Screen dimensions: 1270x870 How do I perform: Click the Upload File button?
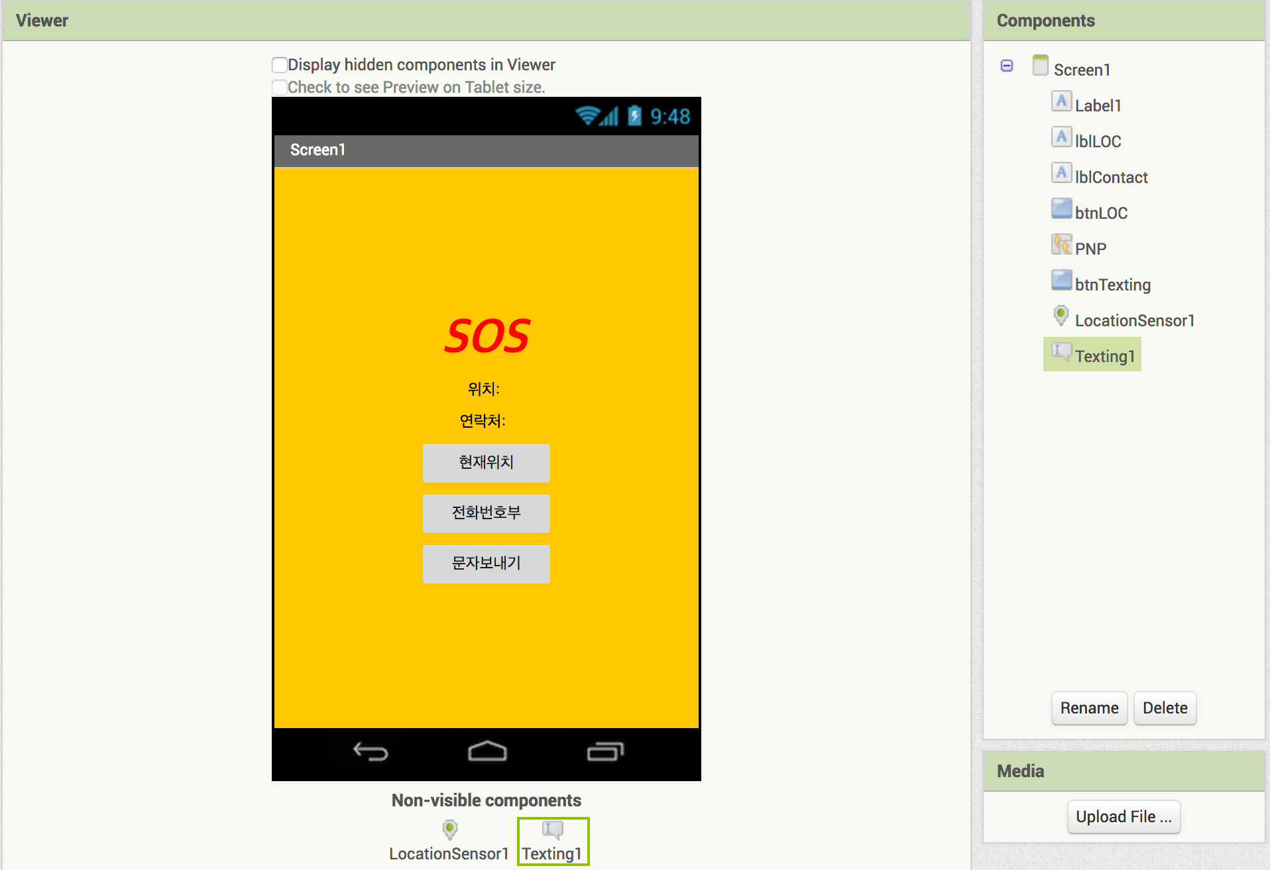pos(1124,817)
